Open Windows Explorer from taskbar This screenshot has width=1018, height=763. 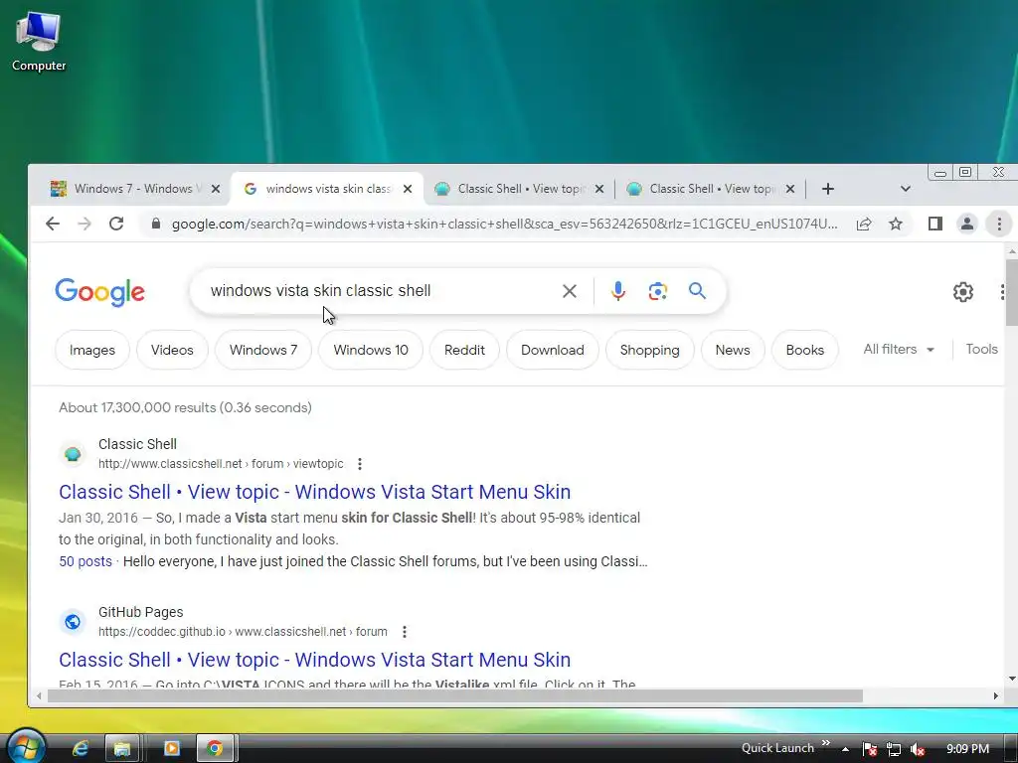coord(121,749)
